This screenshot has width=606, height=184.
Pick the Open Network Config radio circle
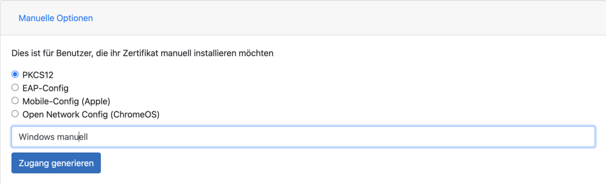pos(15,114)
